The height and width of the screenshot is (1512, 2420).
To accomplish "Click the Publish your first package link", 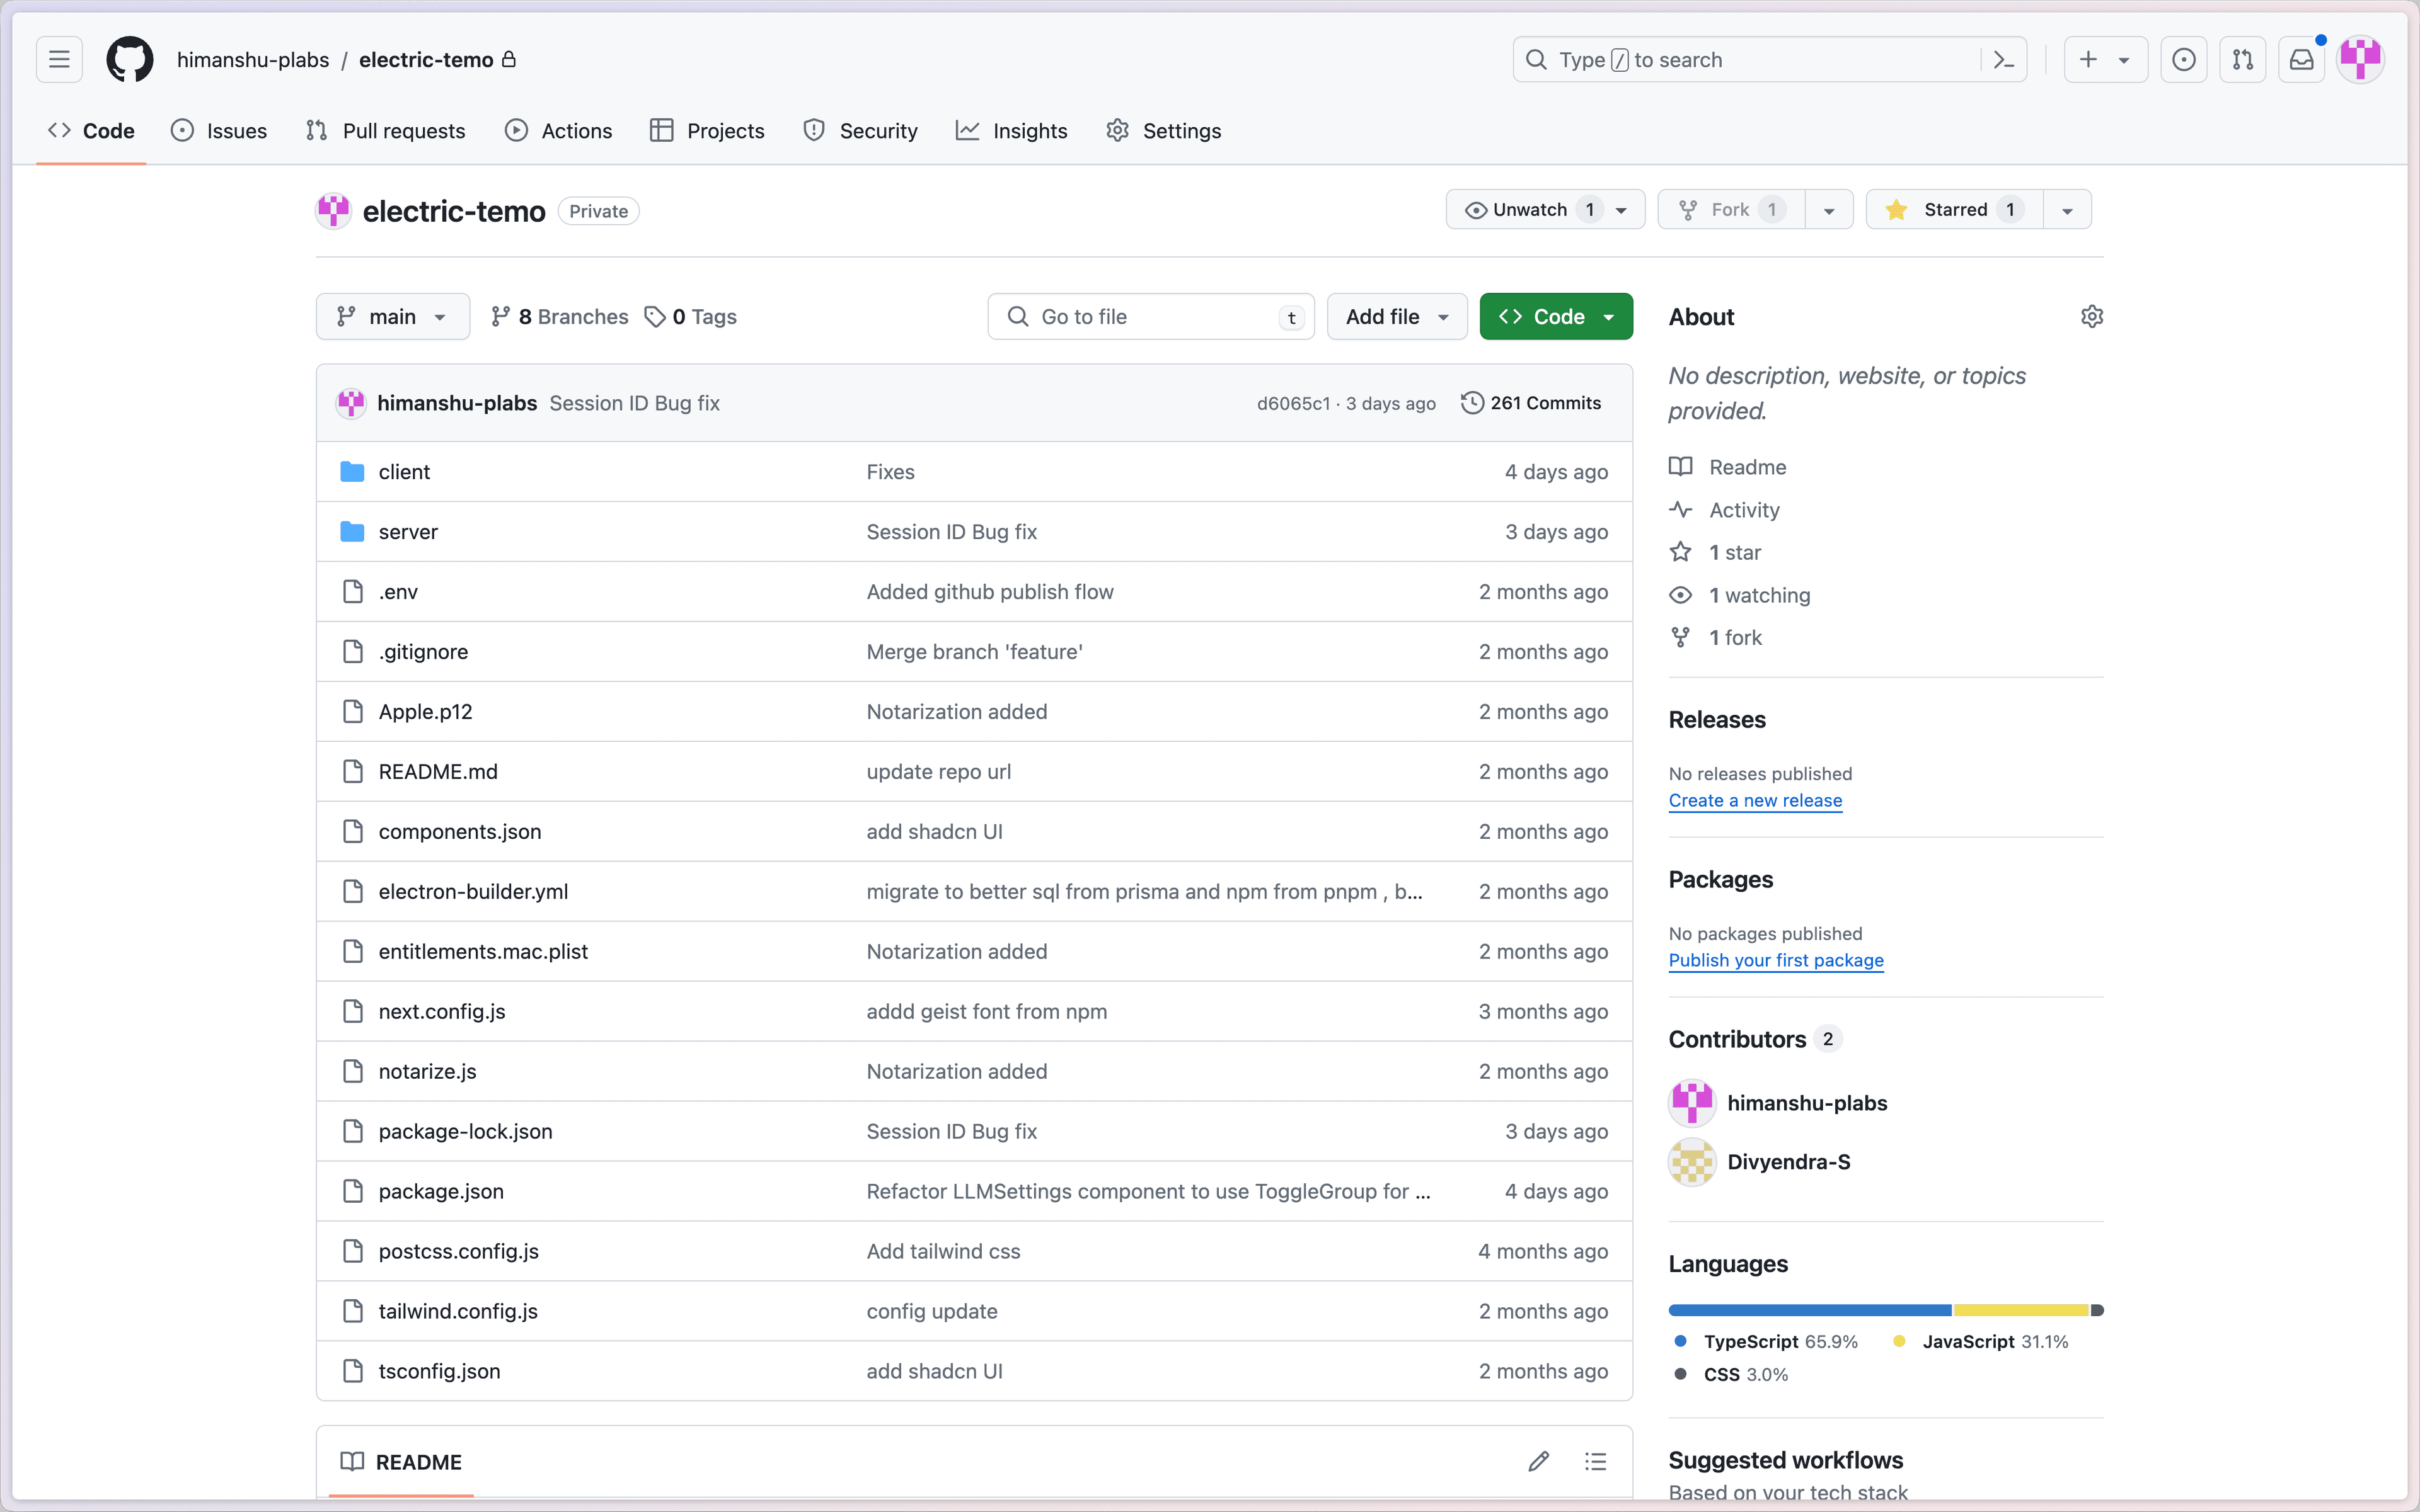I will (1775, 960).
